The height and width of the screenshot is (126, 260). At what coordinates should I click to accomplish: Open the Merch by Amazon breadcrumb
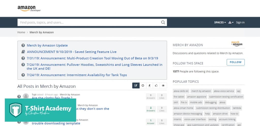coord(42,32)
